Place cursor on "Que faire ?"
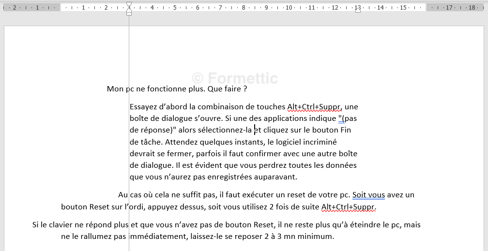488x251 pixels. pyautogui.click(x=227, y=89)
